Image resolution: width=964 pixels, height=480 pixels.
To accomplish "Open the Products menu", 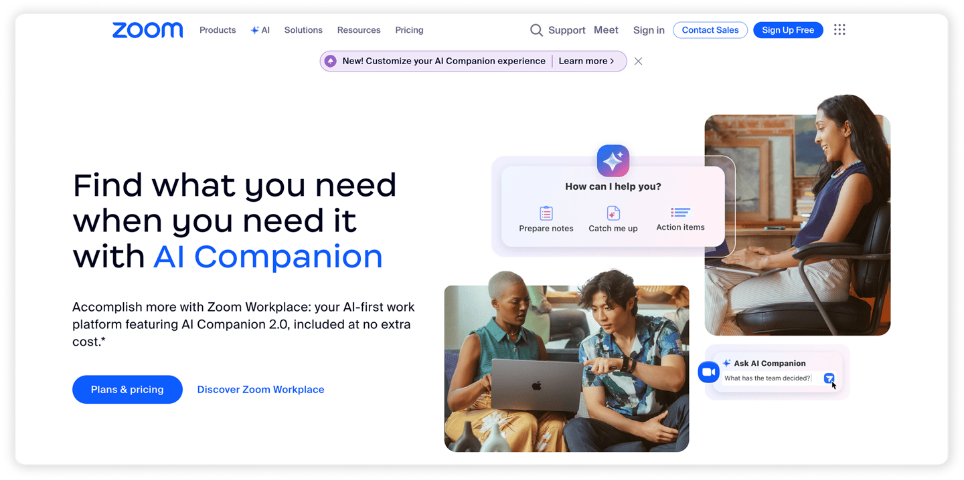I will 218,30.
